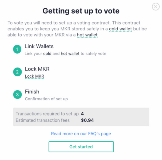Select the 'Finish' step heading
The height and width of the screenshot is (160, 162).
click(x=32, y=92)
